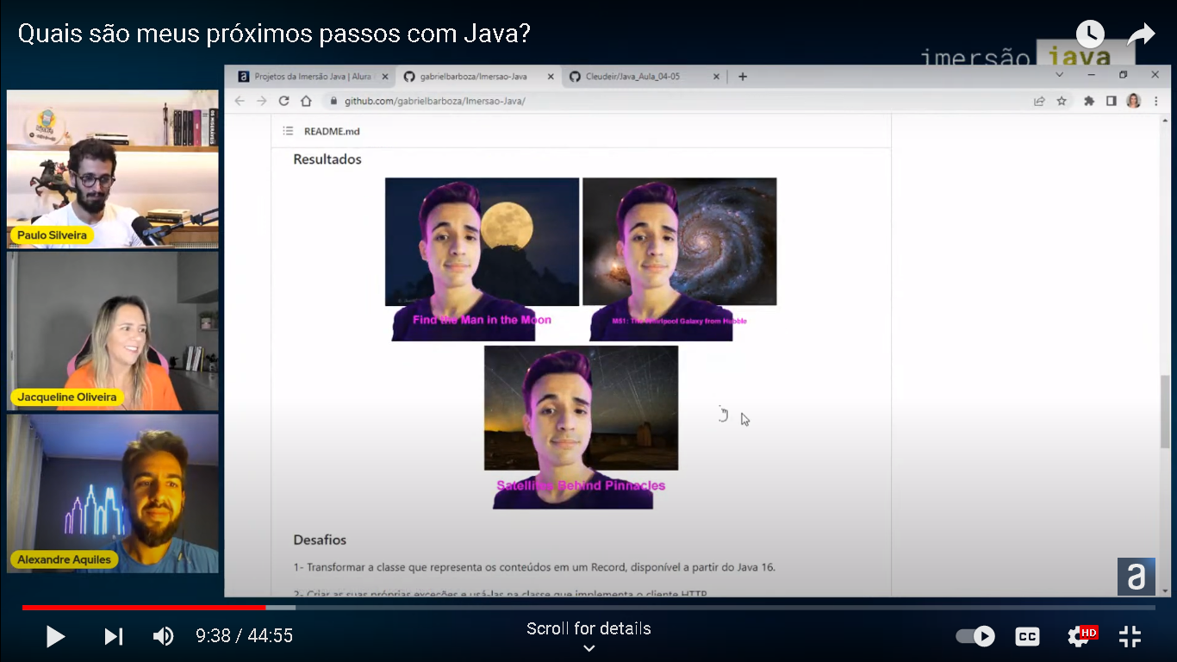This screenshot has height=662, width=1177.
Task: Mute the video volume
Action: tap(163, 636)
